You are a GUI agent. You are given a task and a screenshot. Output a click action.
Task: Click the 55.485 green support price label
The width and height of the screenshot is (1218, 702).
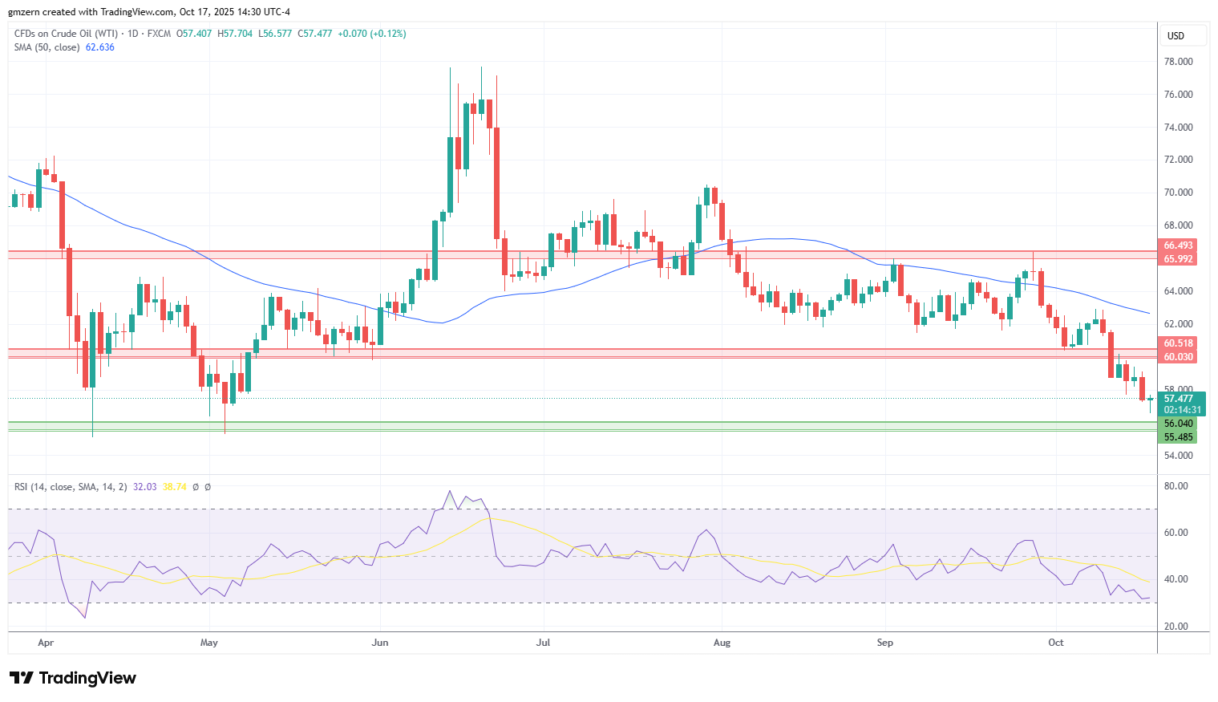(x=1178, y=437)
